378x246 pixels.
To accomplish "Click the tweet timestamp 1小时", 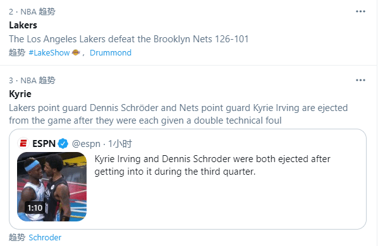I will pos(120,144).
